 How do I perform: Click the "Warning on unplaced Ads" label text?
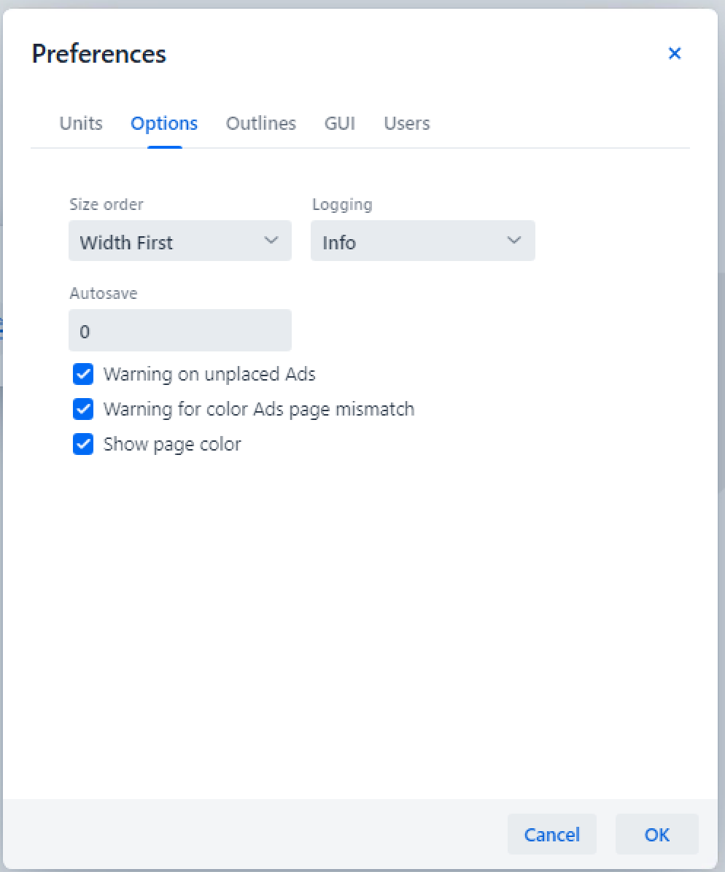pyautogui.click(x=209, y=375)
